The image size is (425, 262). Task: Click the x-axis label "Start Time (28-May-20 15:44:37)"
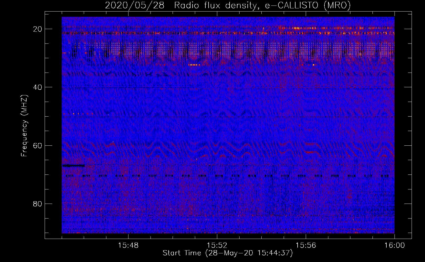click(x=228, y=253)
